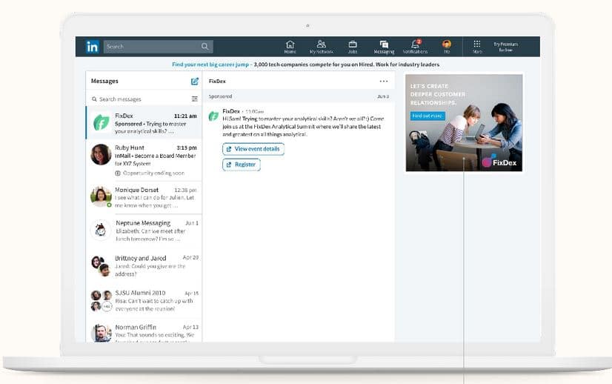Screen dimensions: 612x384
Task: Click FixDex sender name in message body
Action: pos(231,111)
